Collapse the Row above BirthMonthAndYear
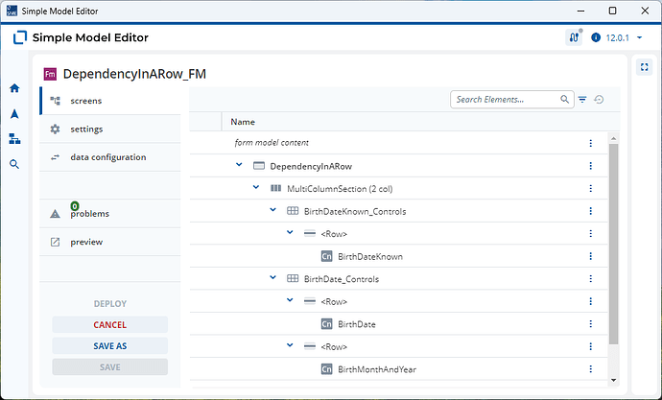662x400 pixels. pyautogui.click(x=290, y=345)
